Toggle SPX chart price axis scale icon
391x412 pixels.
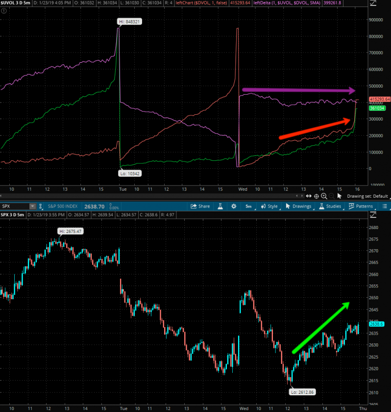click(x=374, y=215)
